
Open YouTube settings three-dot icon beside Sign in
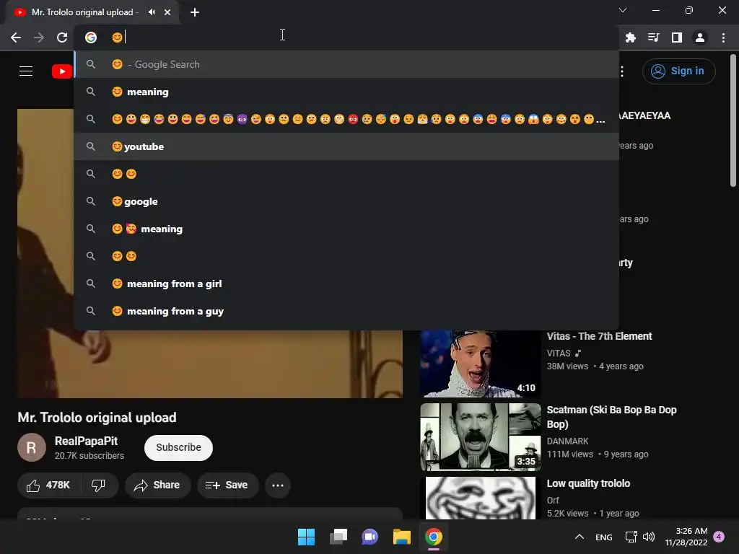[x=622, y=71]
